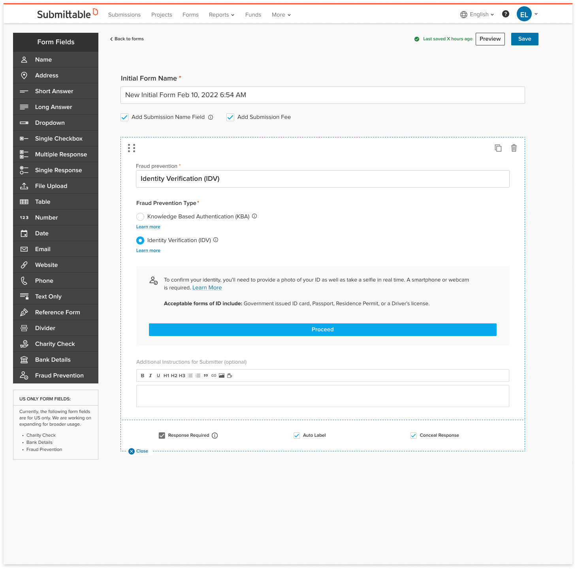
Task: Click the Bold formatting icon
Action: click(143, 376)
